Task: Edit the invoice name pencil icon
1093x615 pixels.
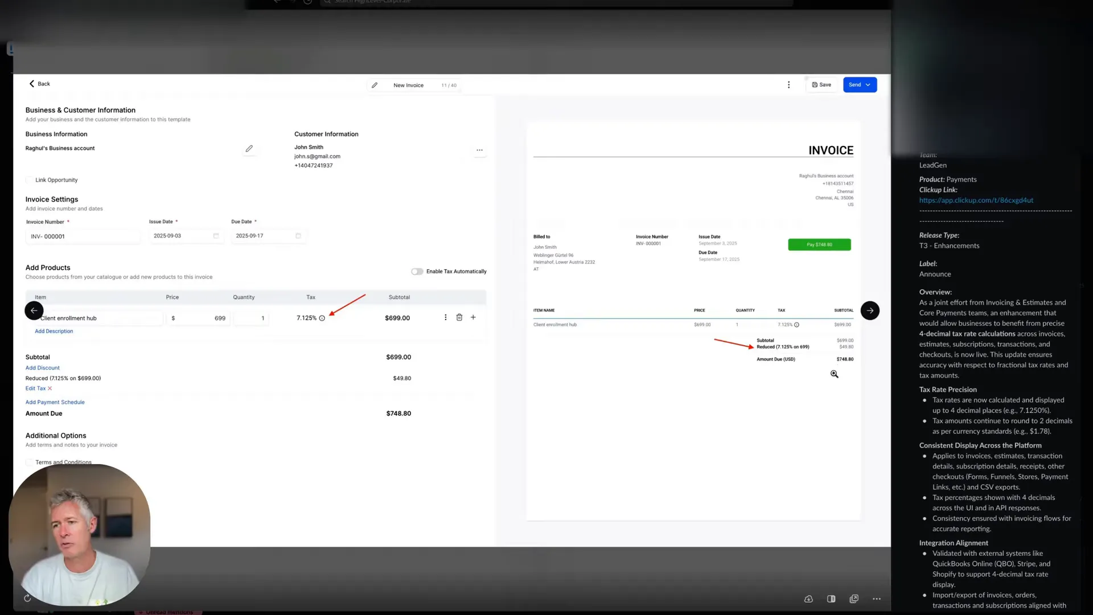Action: pyautogui.click(x=375, y=85)
